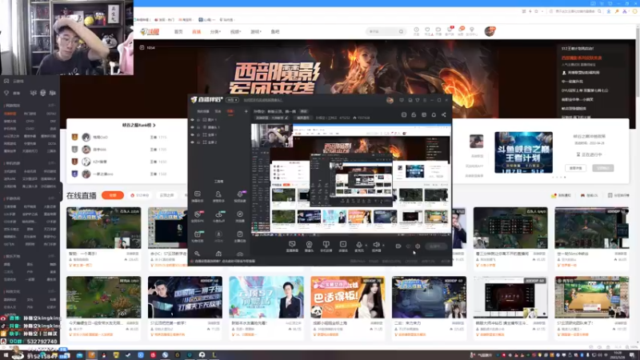
Task: Open the notification bell icon in streaming tool
Action: click(x=434, y=114)
